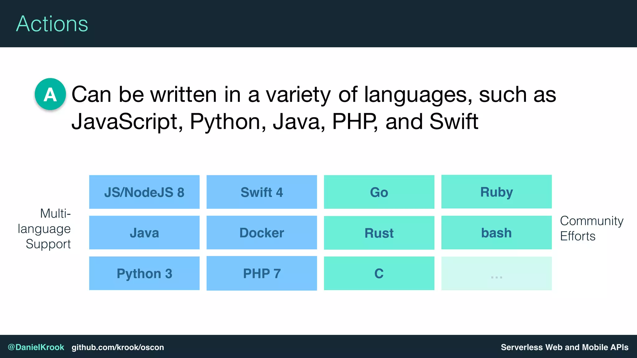Click the faded ellipsis placeholder tile

pyautogui.click(x=496, y=273)
